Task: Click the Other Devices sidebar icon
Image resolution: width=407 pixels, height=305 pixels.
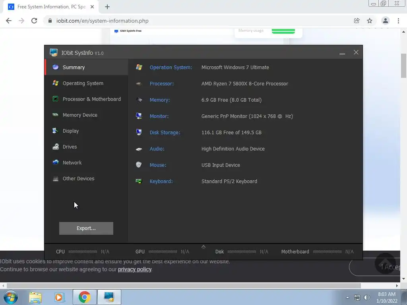Action: (56, 178)
